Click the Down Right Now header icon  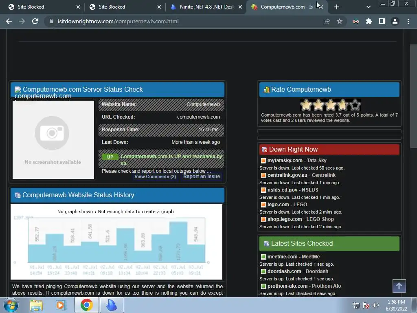[264, 149]
